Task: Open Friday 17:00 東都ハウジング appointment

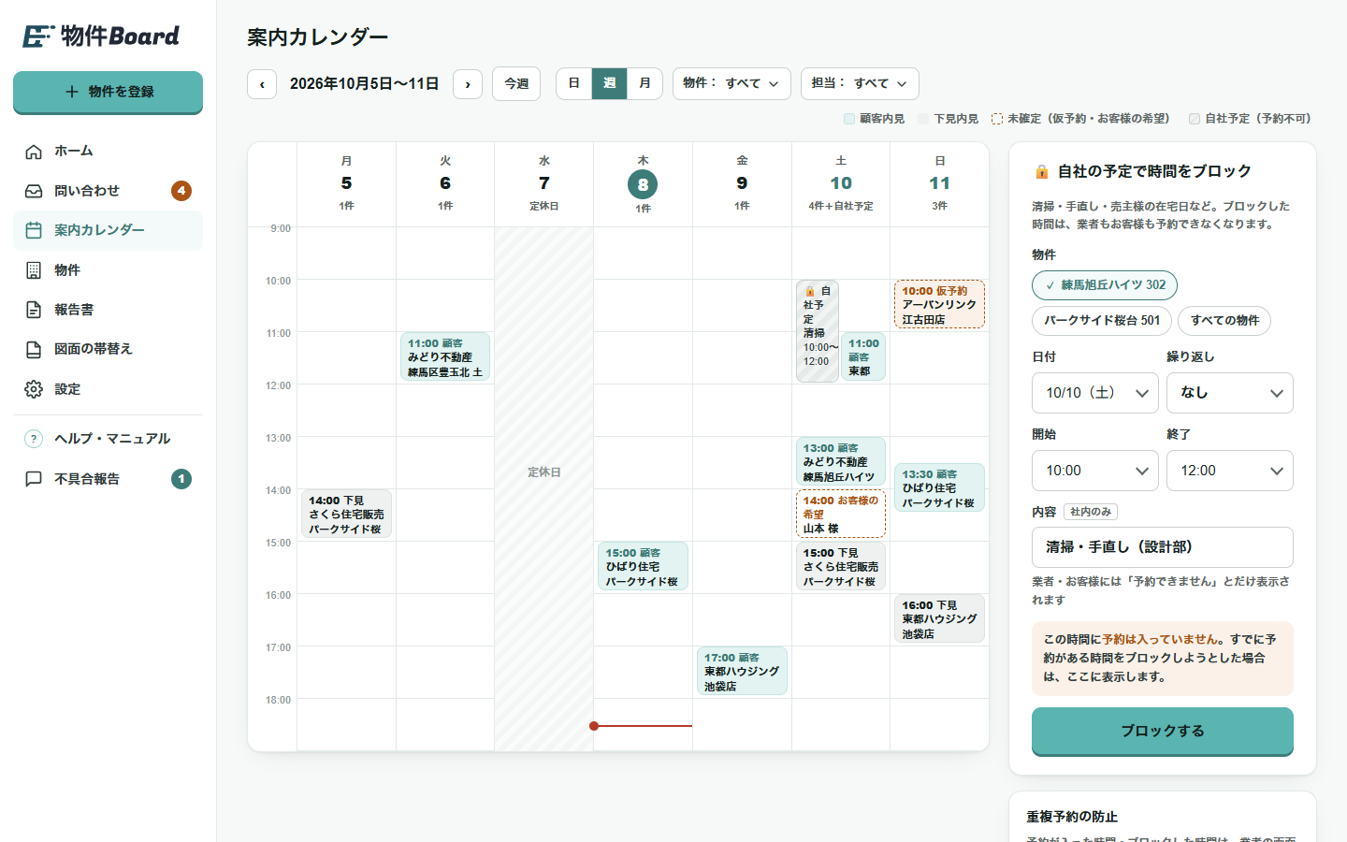Action: coord(742,671)
